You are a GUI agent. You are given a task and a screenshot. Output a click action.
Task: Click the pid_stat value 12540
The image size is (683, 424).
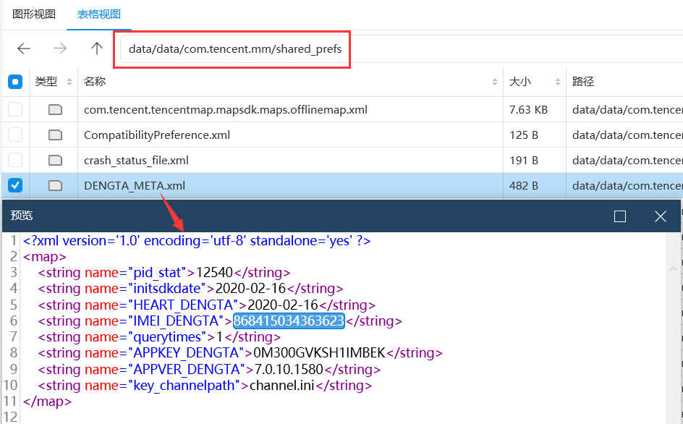[x=214, y=272]
